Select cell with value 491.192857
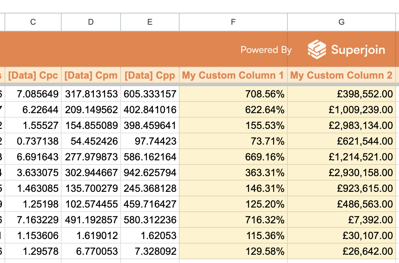Screen dimensions: 399x263 (x=91, y=220)
